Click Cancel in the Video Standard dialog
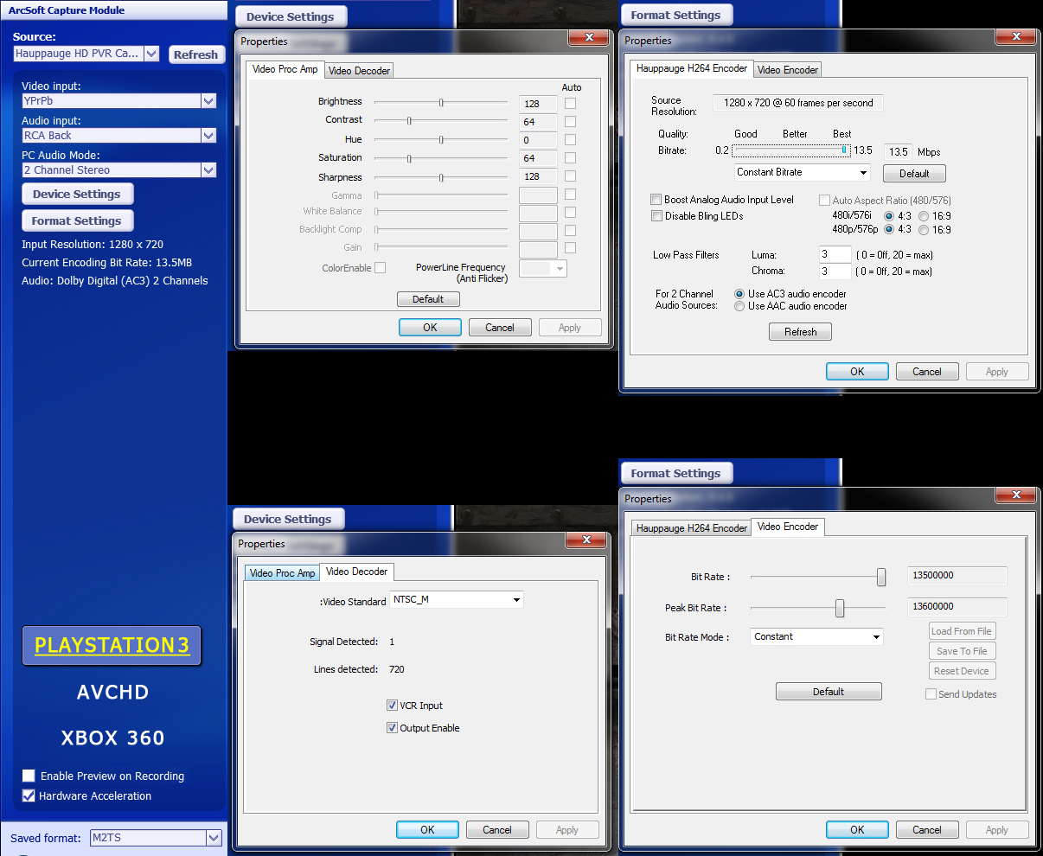1043x856 pixels. (x=497, y=830)
